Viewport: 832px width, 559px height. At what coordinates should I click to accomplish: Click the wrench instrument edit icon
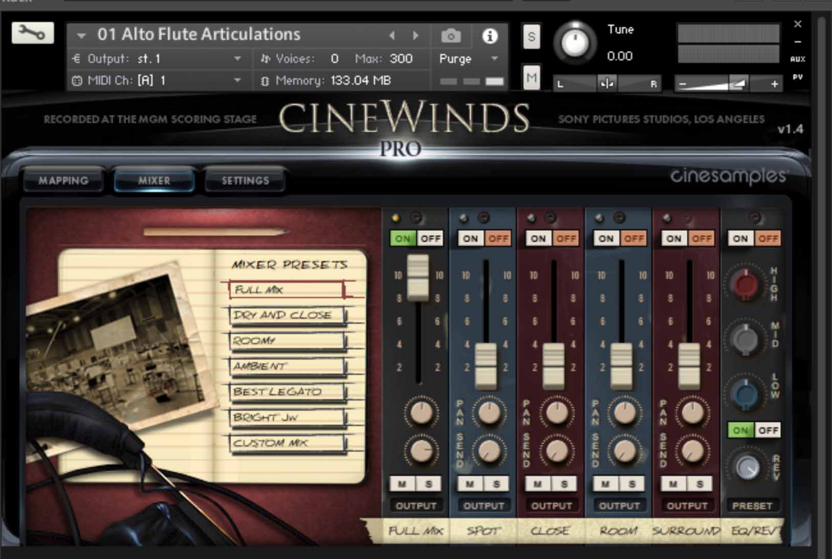click(x=33, y=33)
